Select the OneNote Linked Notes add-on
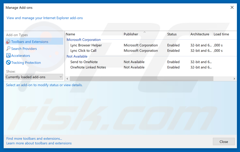 pos(88,67)
